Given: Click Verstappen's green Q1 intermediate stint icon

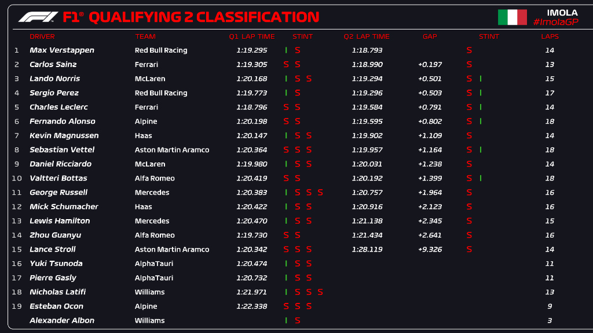Looking at the screenshot, I should coord(286,50).
